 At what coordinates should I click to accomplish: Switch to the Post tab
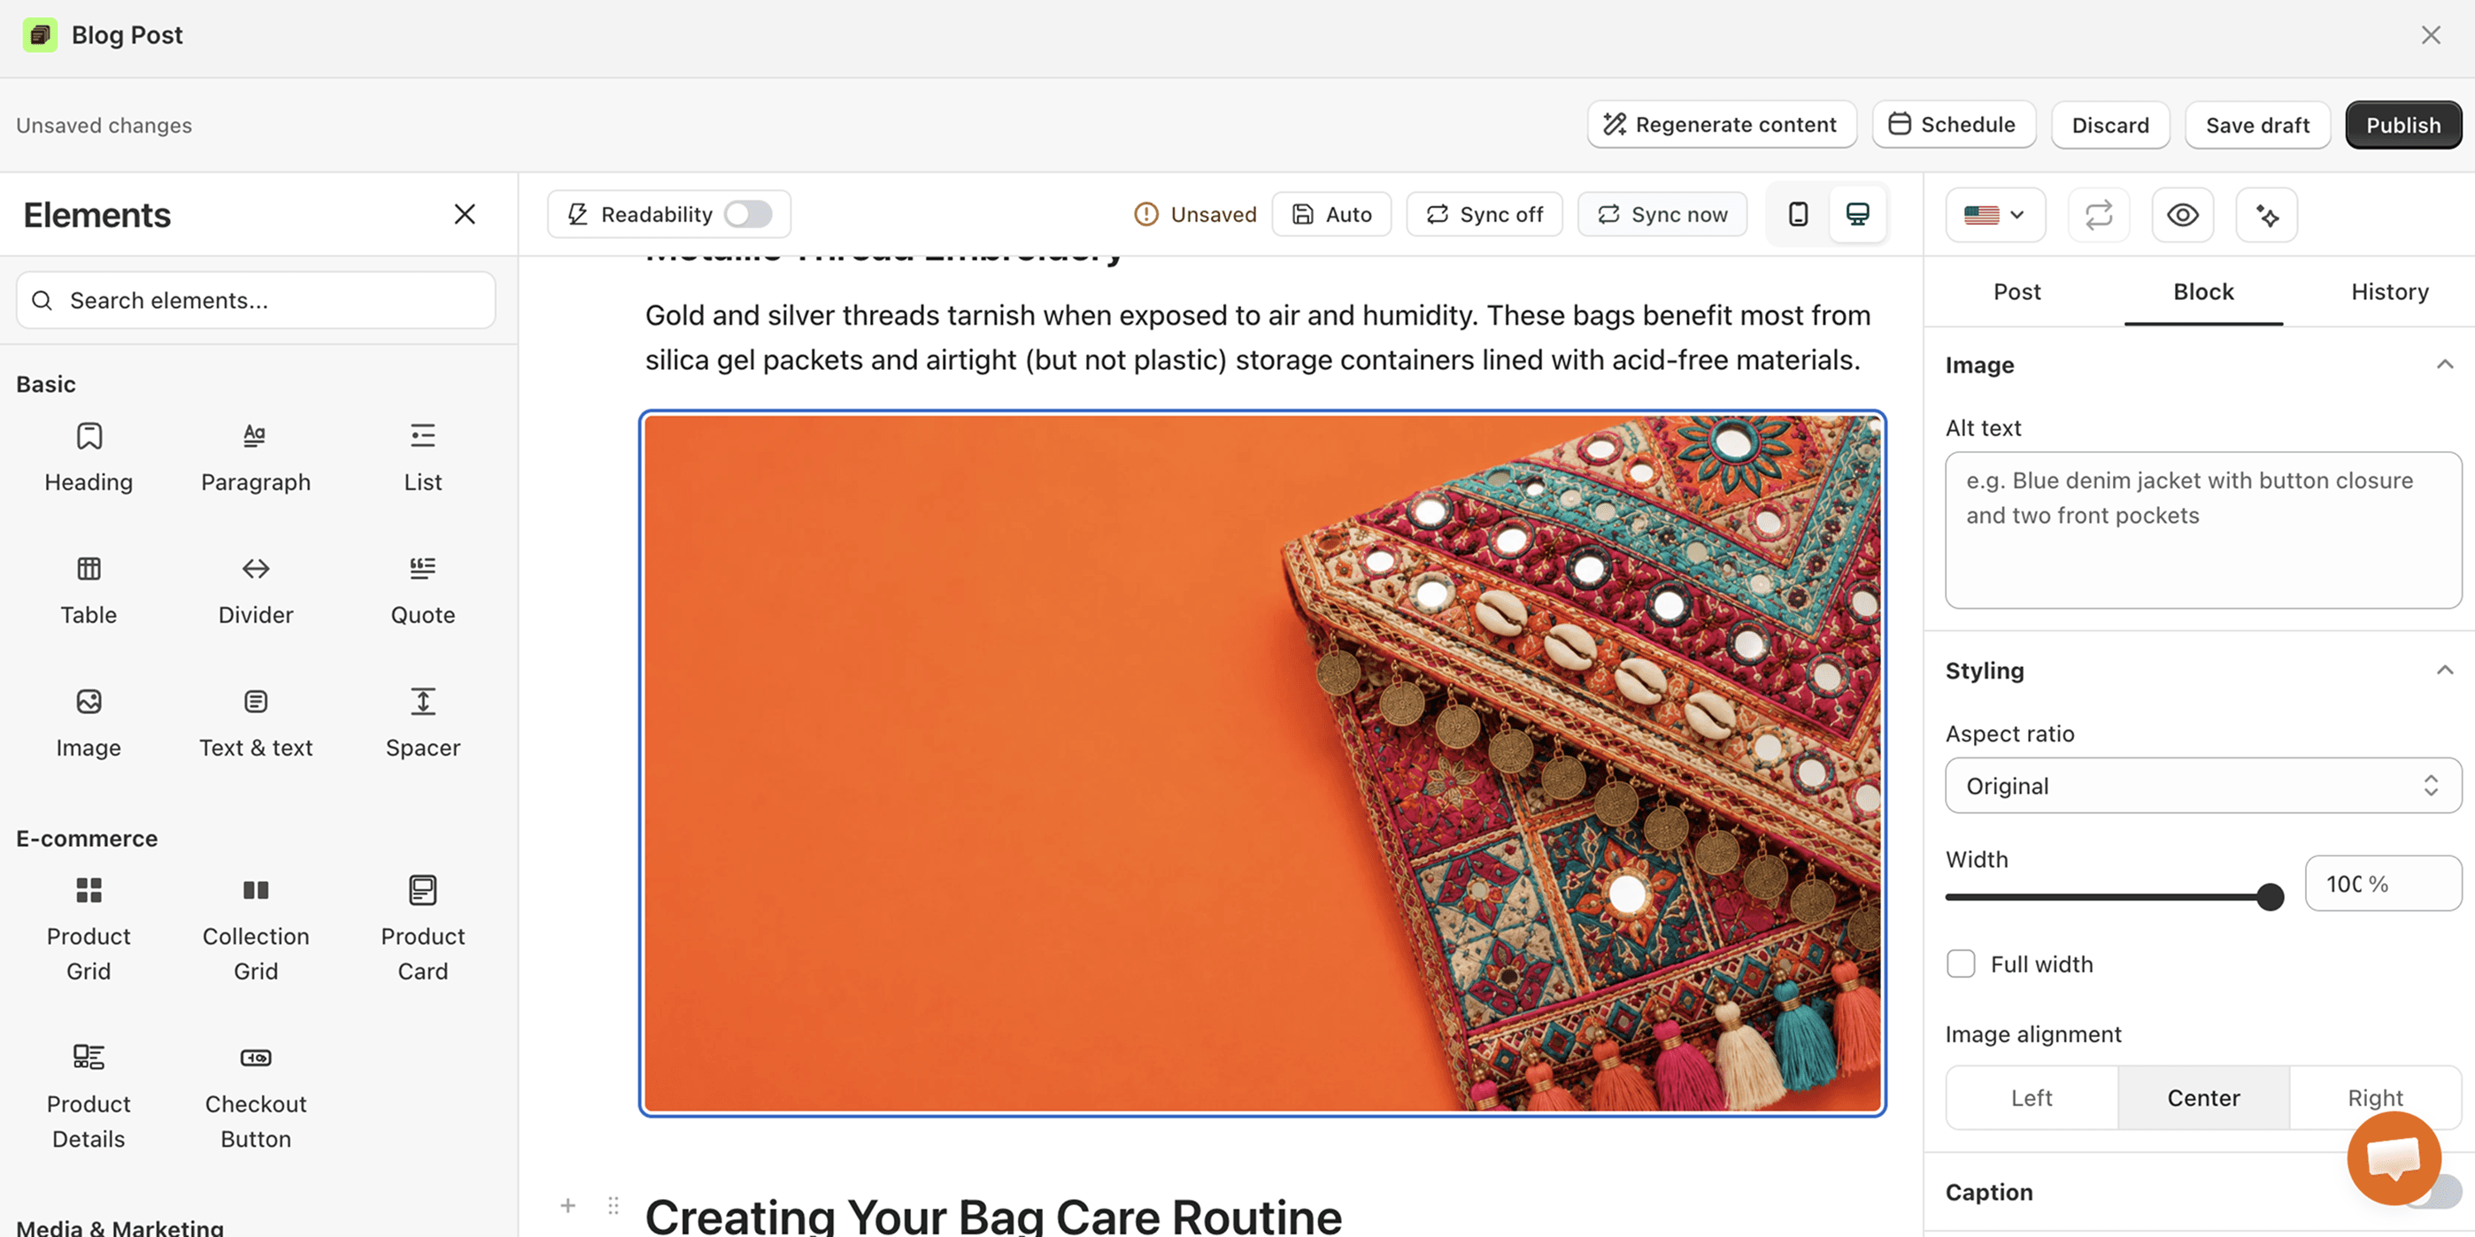pyautogui.click(x=2016, y=291)
